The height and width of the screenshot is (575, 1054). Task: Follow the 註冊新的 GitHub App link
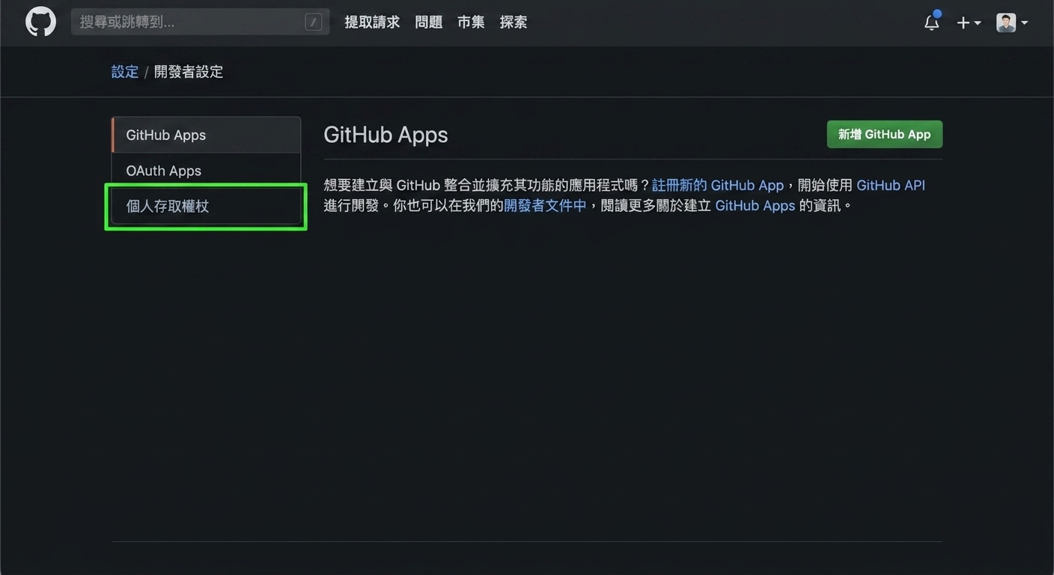pos(718,186)
